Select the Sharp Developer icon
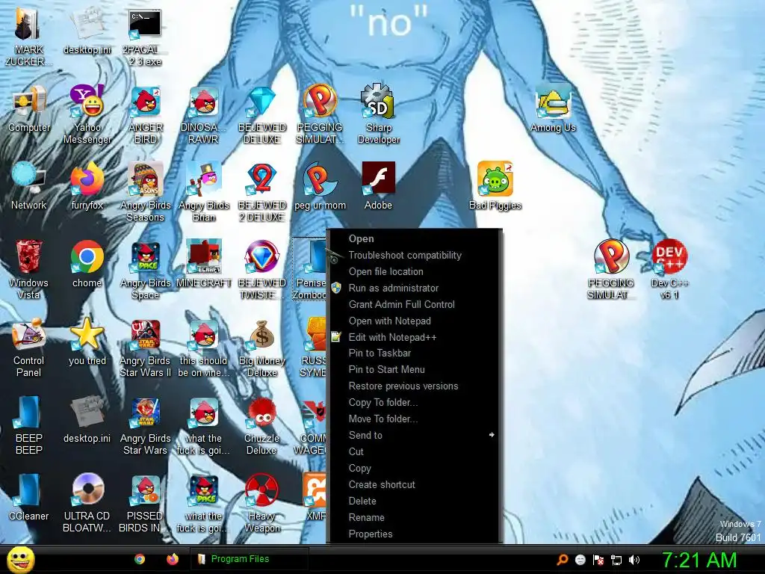This screenshot has height=574, width=765. click(379, 102)
